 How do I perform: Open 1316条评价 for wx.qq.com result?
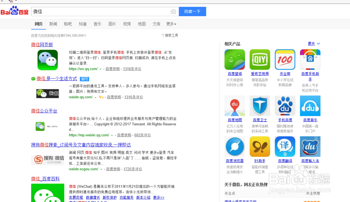click(x=132, y=69)
